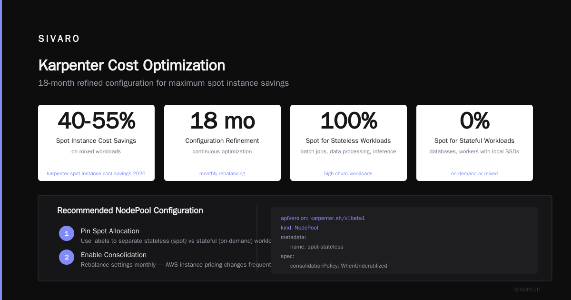Open the monthly rebalancing link
571x300 pixels.
pyautogui.click(x=222, y=173)
